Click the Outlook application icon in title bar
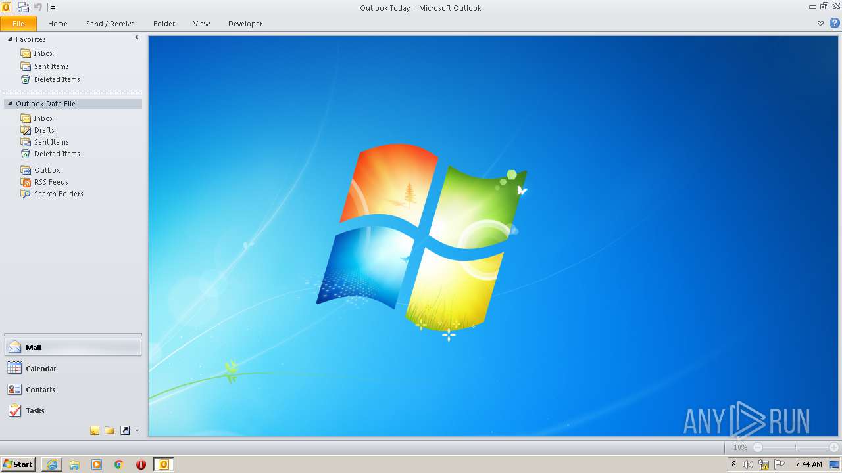 6,7
